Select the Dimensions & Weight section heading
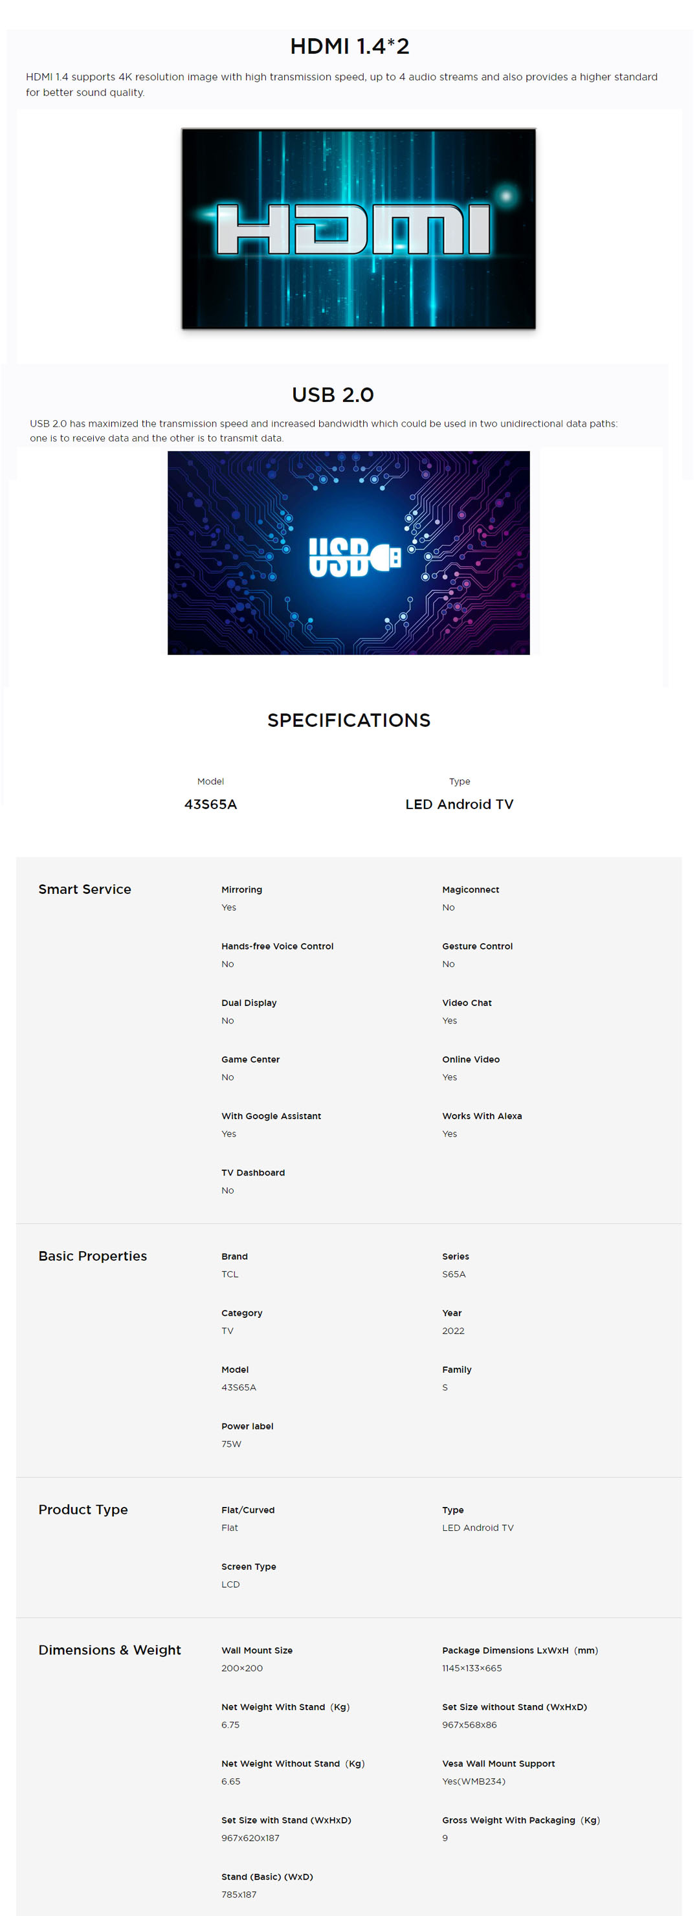 (x=110, y=1650)
